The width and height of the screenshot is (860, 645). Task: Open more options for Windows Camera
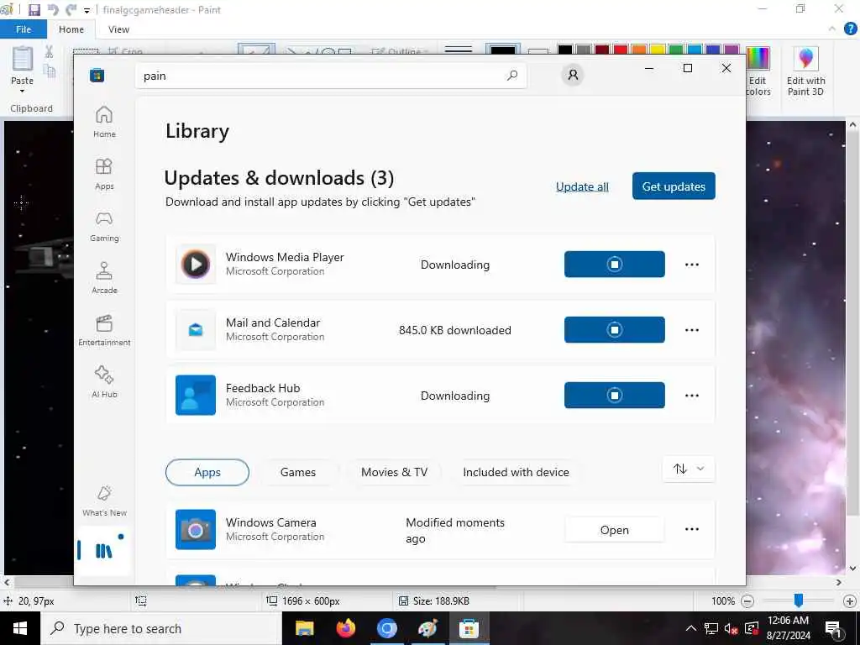tap(692, 529)
